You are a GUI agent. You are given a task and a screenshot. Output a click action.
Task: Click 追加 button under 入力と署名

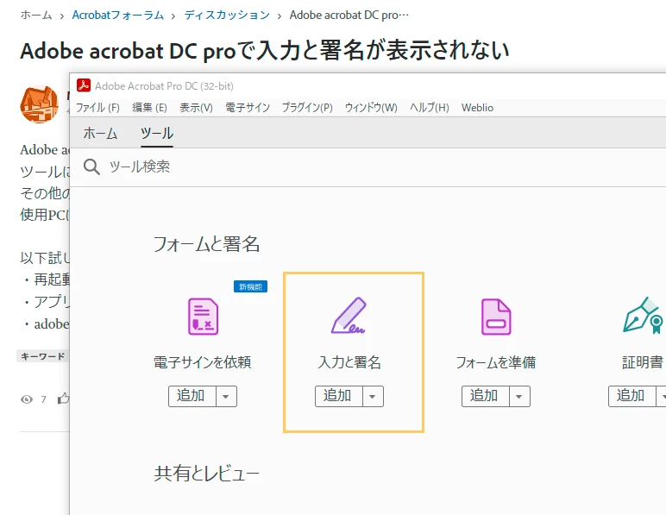pyautogui.click(x=339, y=397)
